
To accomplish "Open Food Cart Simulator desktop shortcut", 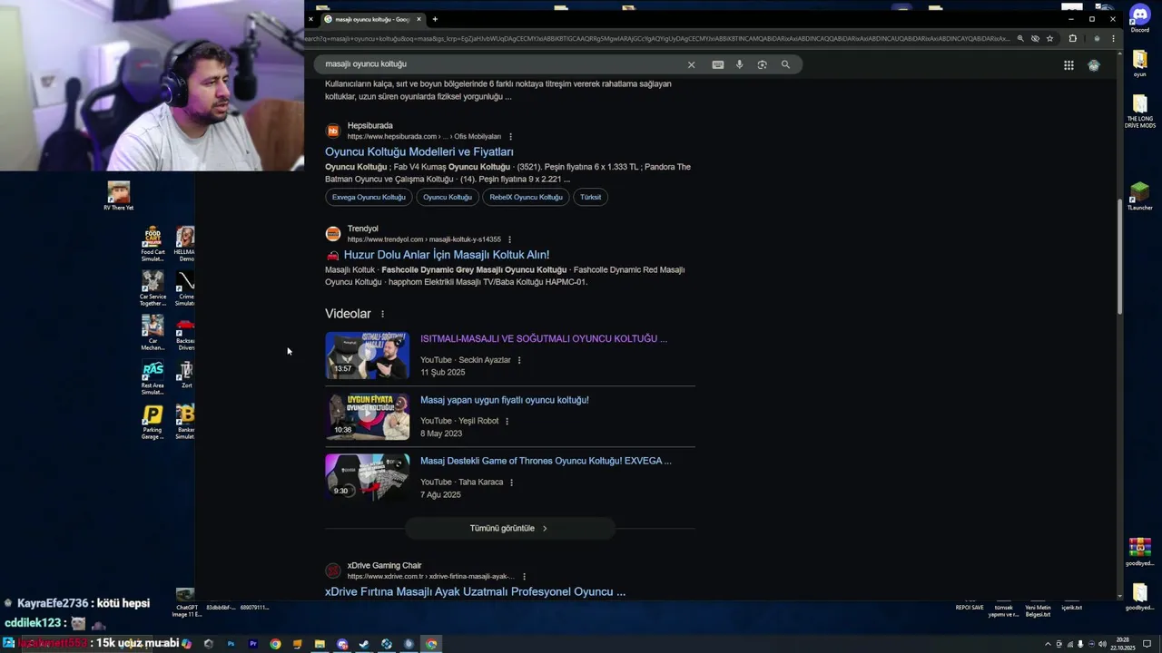I will point(153,244).
